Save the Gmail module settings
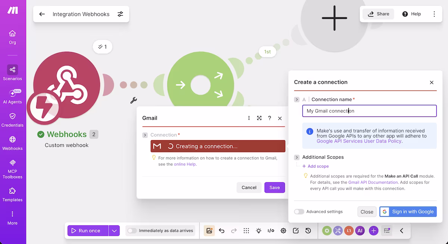This screenshot has width=448, height=244. tap(274, 187)
